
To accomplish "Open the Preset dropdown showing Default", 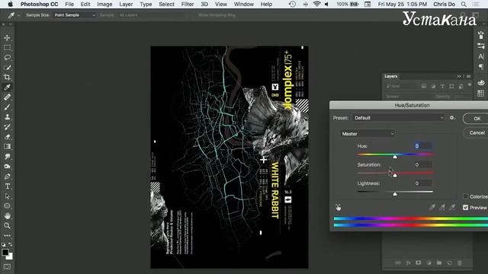I will (x=398, y=118).
